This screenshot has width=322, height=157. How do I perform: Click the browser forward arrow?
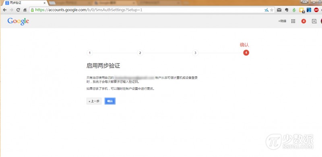[11, 10]
